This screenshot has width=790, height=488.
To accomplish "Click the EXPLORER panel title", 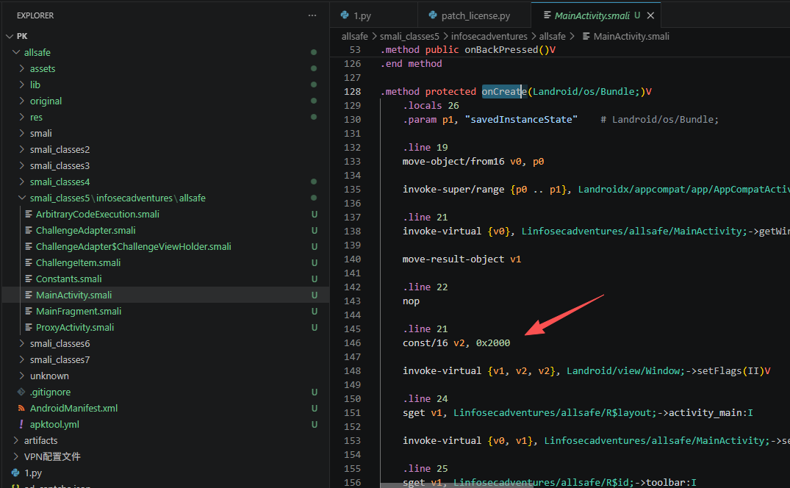I will coord(35,15).
